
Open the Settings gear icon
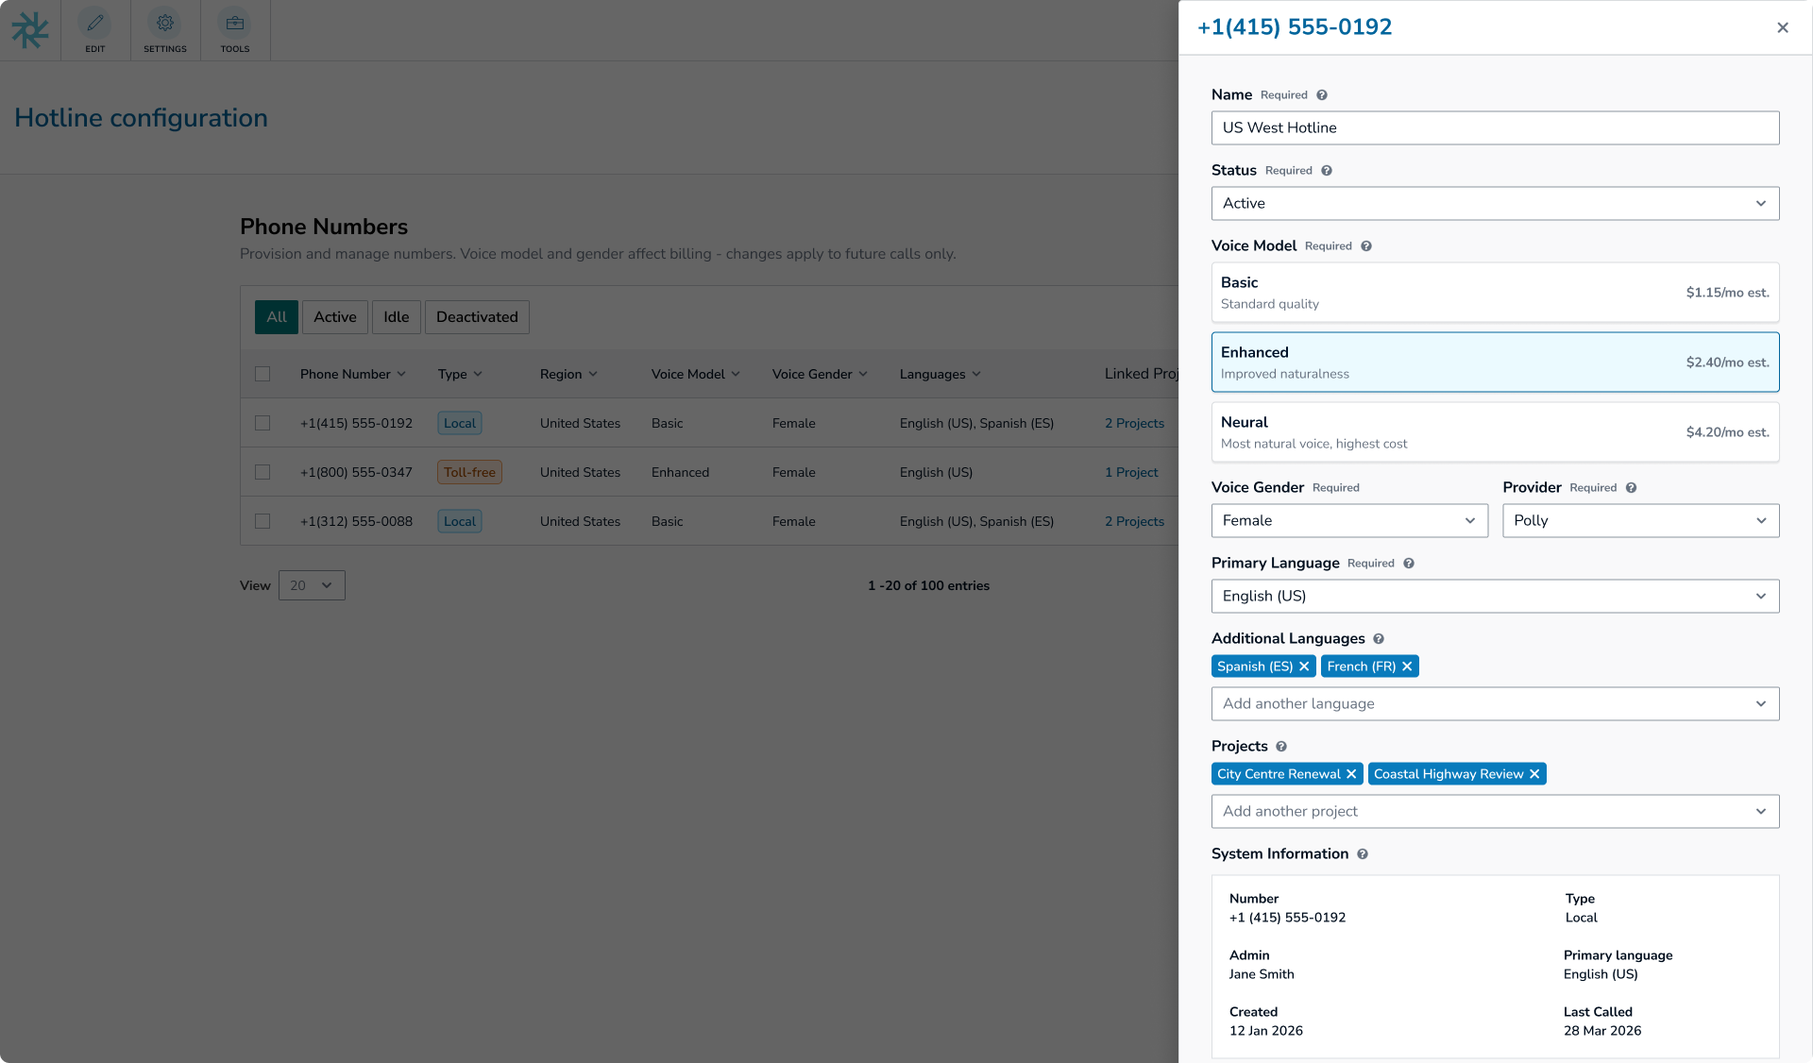pos(165,24)
